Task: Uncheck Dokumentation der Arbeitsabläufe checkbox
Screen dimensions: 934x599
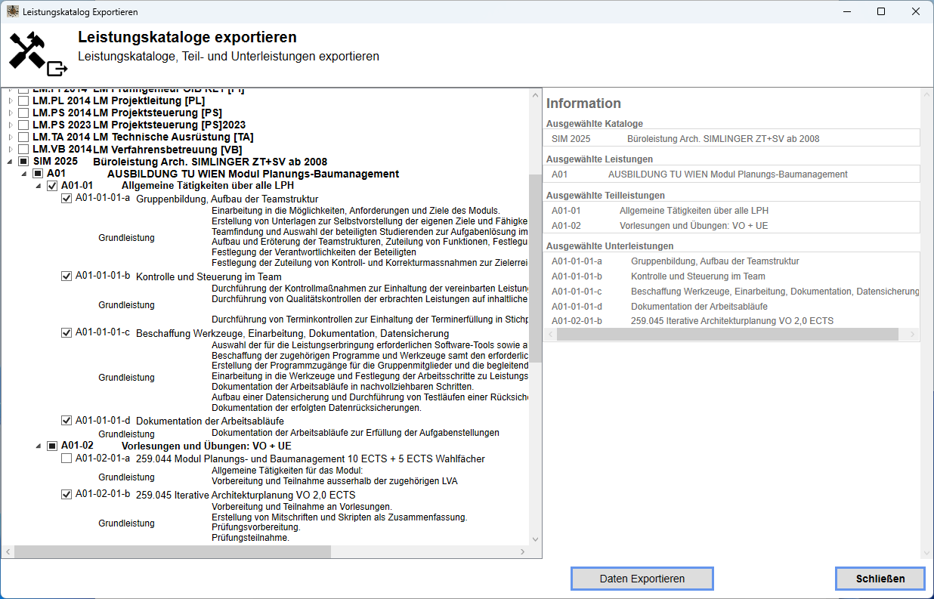Action: click(66, 421)
